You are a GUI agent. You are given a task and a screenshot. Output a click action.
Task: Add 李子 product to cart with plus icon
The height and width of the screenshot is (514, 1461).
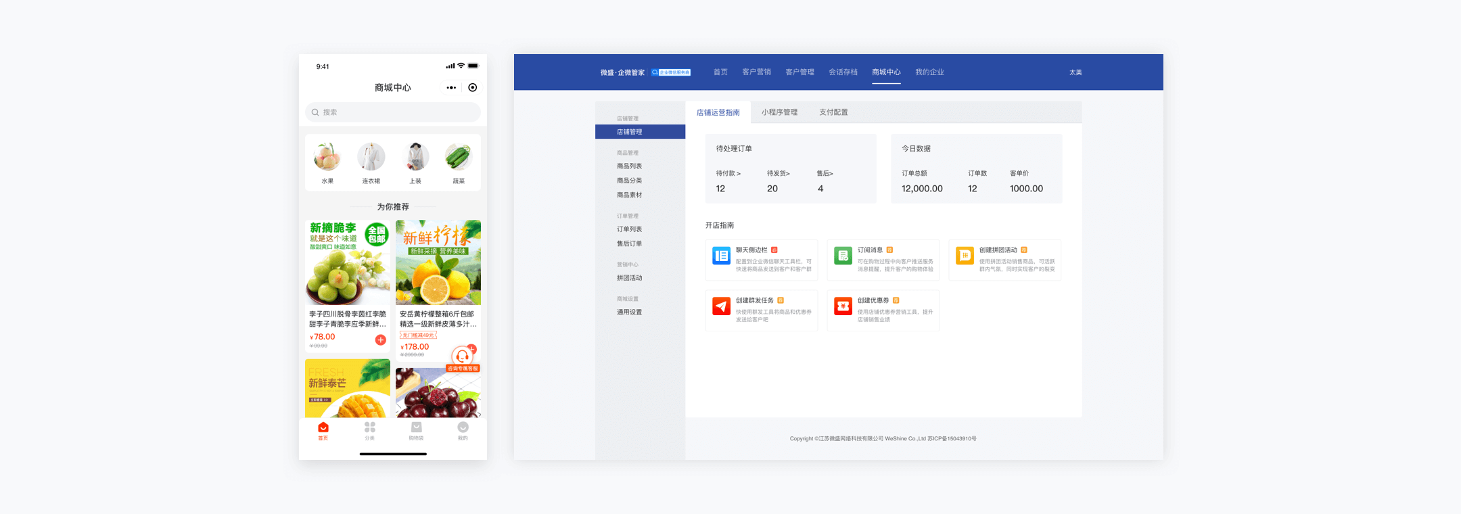pyautogui.click(x=381, y=340)
